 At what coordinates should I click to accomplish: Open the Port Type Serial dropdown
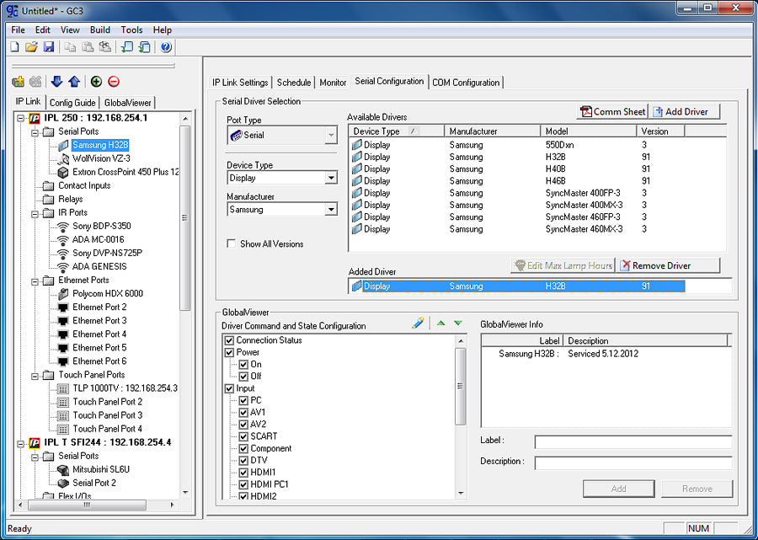coord(331,136)
